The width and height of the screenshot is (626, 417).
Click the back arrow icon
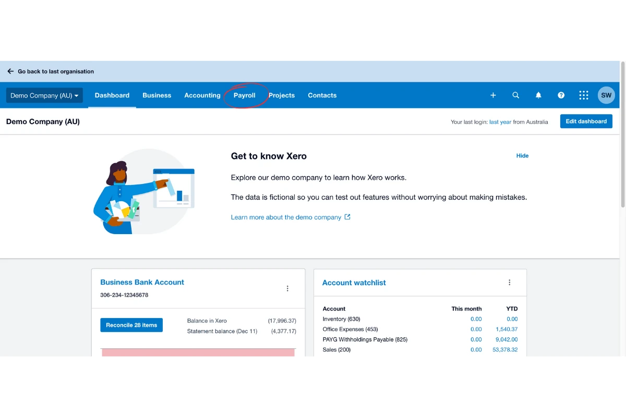tap(10, 71)
